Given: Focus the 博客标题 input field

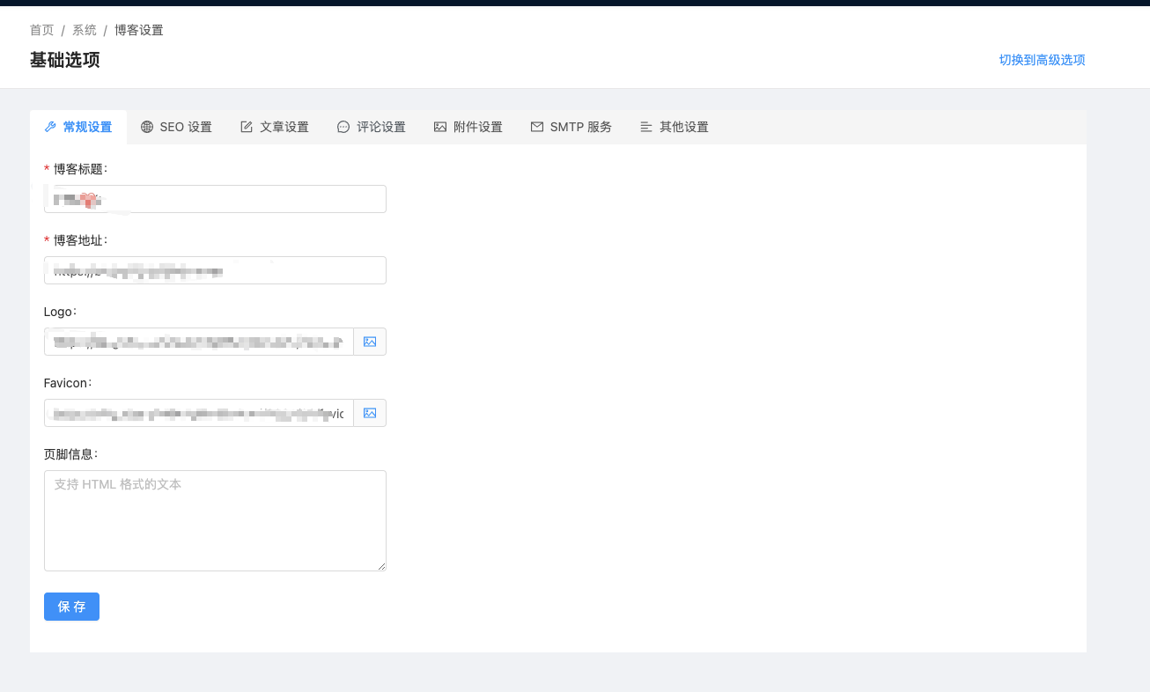Looking at the screenshot, I should (x=215, y=199).
